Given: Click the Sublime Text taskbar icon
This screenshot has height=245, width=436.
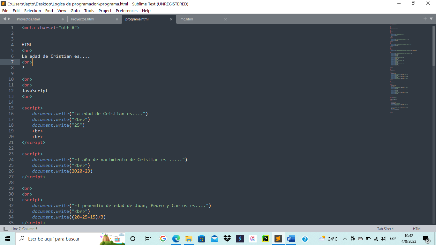Looking at the screenshot, I should click(278, 239).
